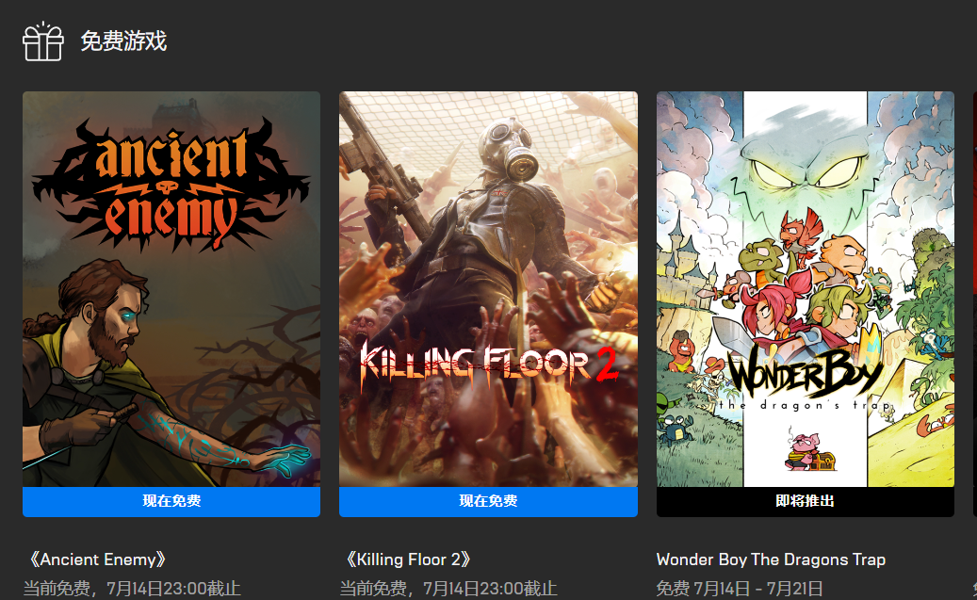Select the 《Killing Floor 2》 title text
The height and width of the screenshot is (600, 977).
[x=408, y=559]
